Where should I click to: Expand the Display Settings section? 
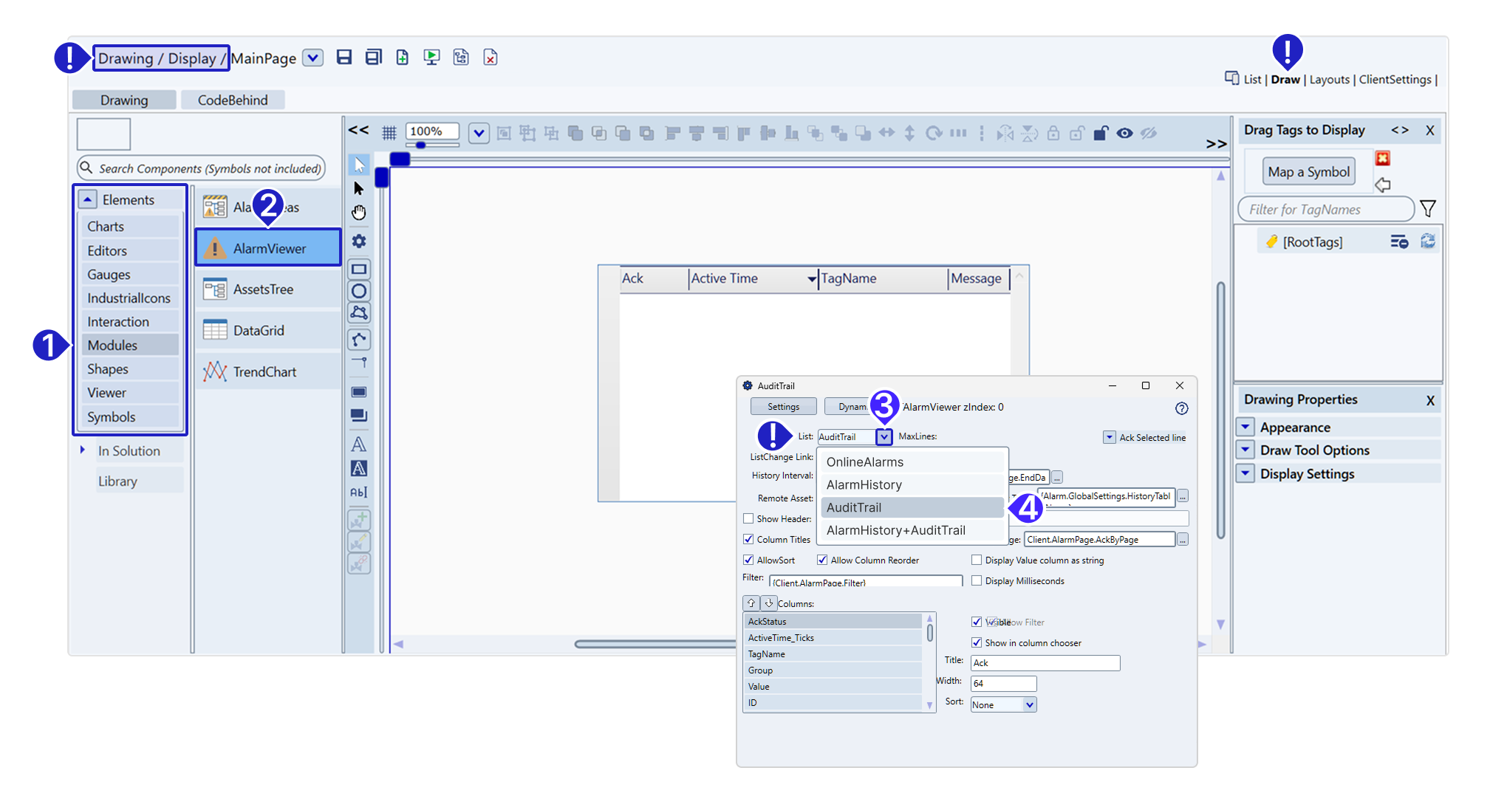pyautogui.click(x=1245, y=473)
